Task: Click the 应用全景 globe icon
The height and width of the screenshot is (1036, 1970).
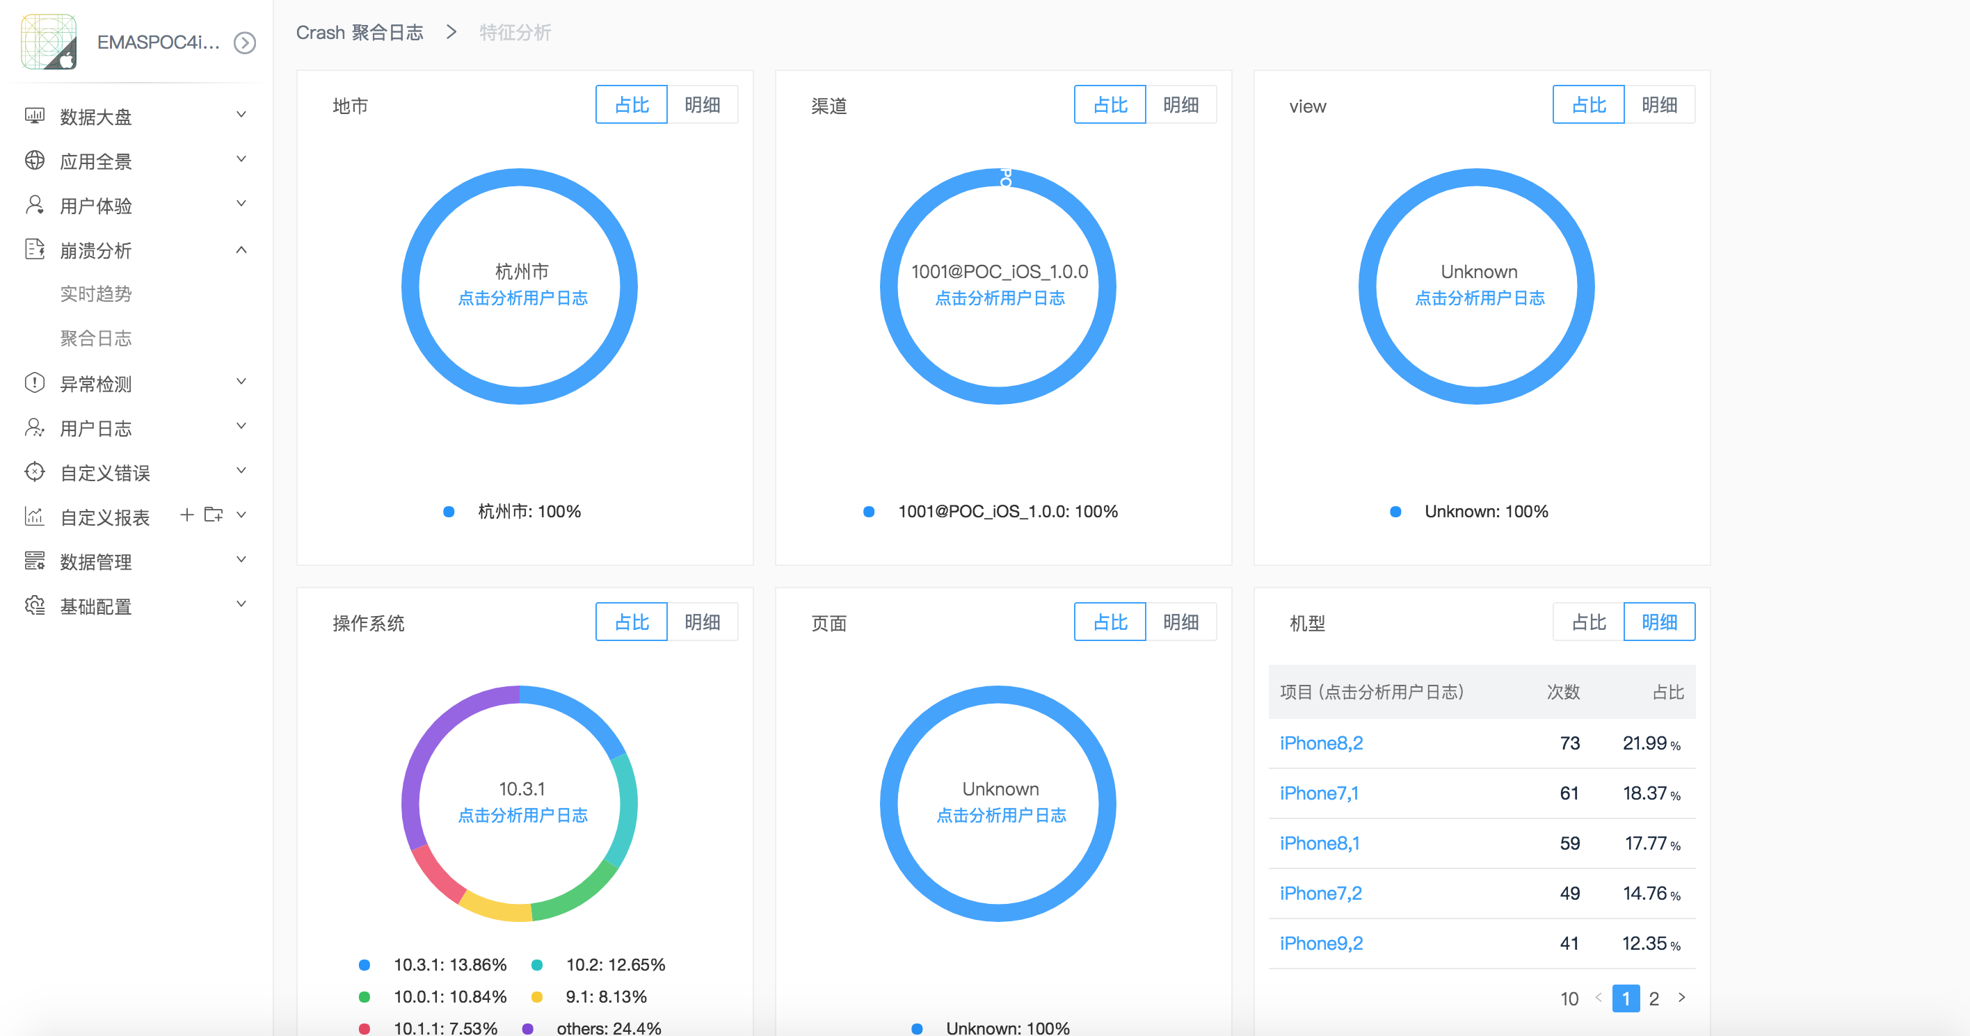Action: [x=34, y=160]
